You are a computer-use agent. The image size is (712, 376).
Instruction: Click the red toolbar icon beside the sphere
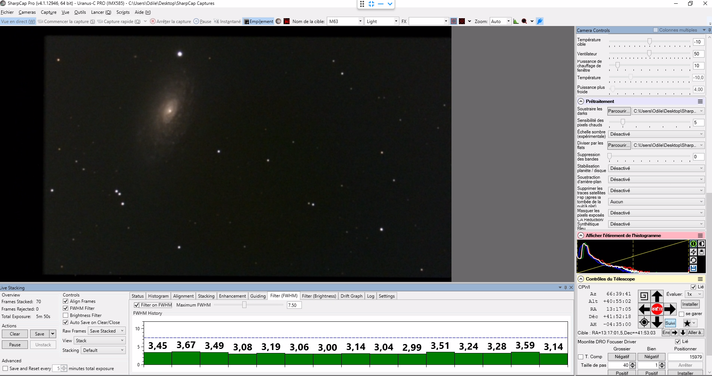click(x=287, y=21)
